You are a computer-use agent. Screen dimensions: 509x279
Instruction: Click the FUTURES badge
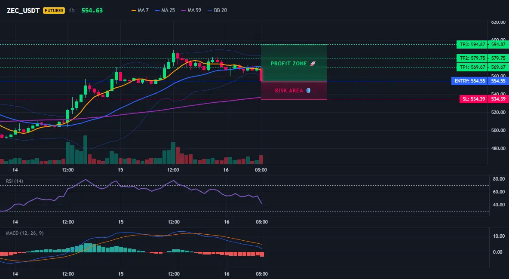(54, 10)
